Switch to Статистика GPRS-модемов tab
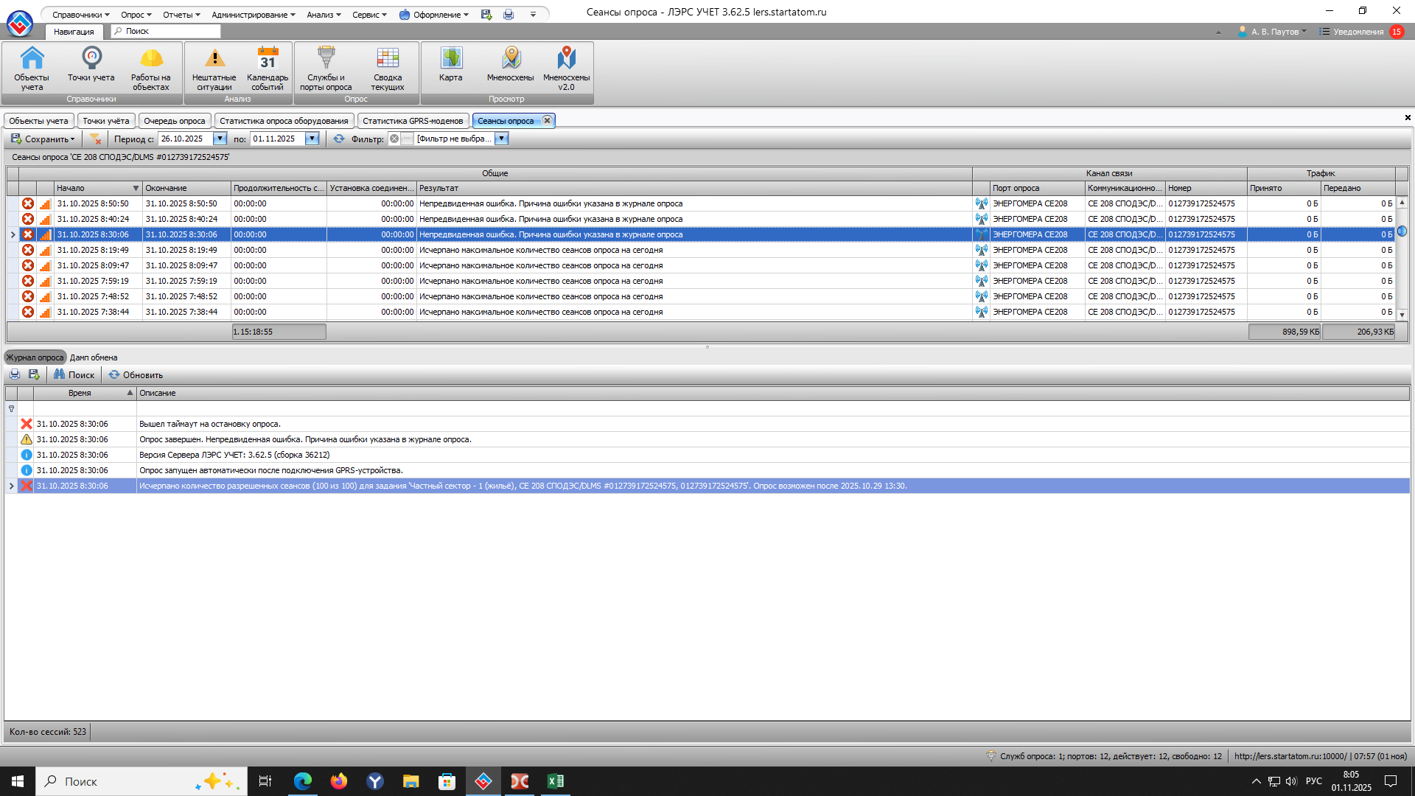Image resolution: width=1415 pixels, height=796 pixels. tap(413, 121)
